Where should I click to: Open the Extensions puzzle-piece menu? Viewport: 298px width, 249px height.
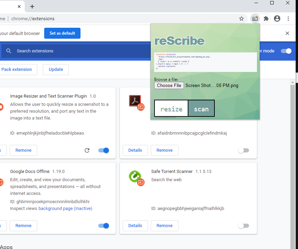266,18
